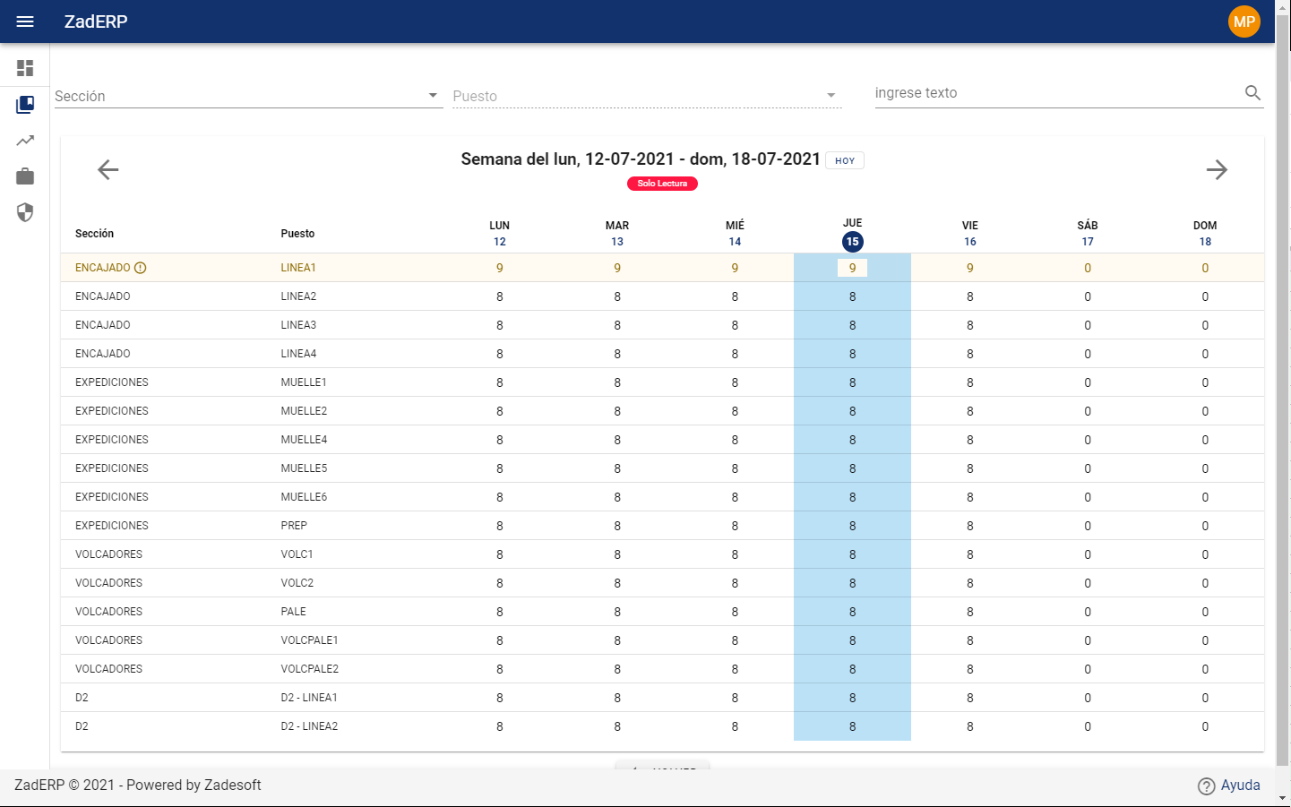Click Wednesday value for MUELLE5
Image resolution: width=1291 pixels, height=807 pixels.
point(735,468)
